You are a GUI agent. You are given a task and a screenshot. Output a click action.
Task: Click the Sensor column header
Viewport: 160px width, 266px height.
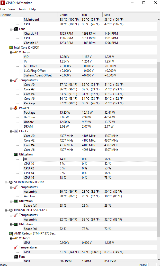(29, 15)
